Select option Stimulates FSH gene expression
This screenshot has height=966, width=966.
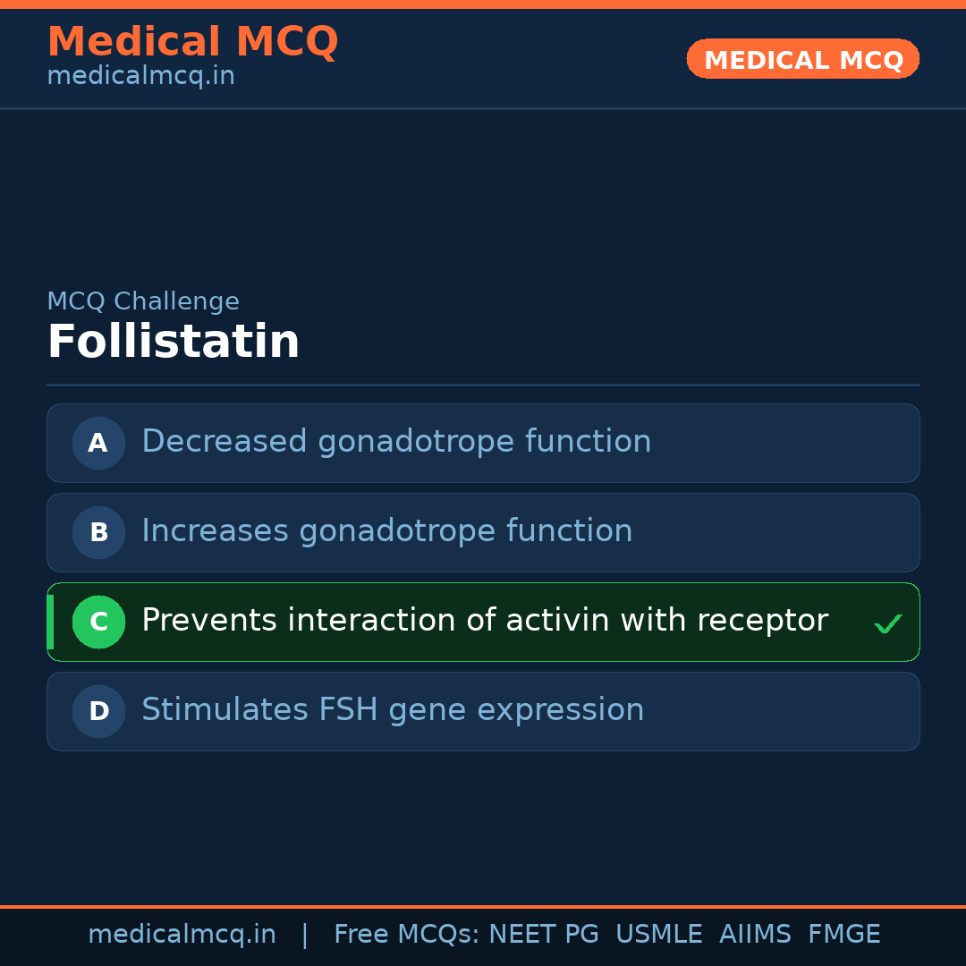(393, 710)
